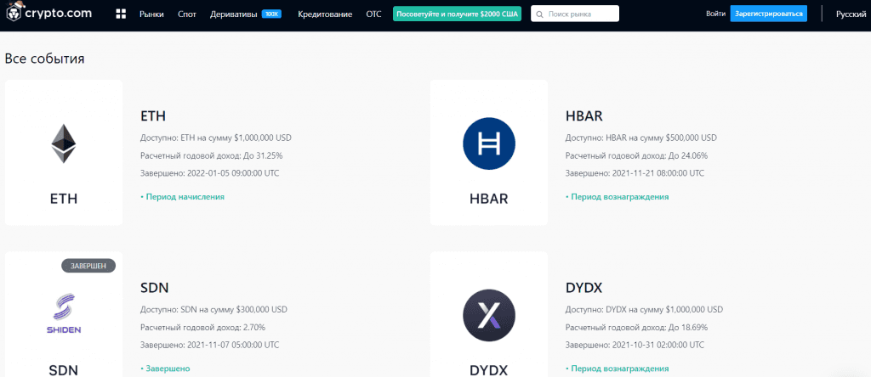871x377 pixels.
Task: Click ETH Период начисления status
Action: click(182, 197)
